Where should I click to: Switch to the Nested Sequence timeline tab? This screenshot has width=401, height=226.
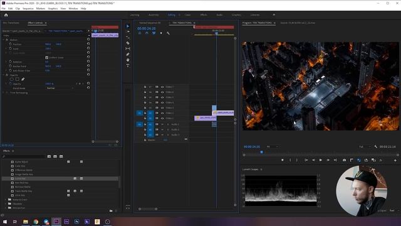click(x=150, y=23)
